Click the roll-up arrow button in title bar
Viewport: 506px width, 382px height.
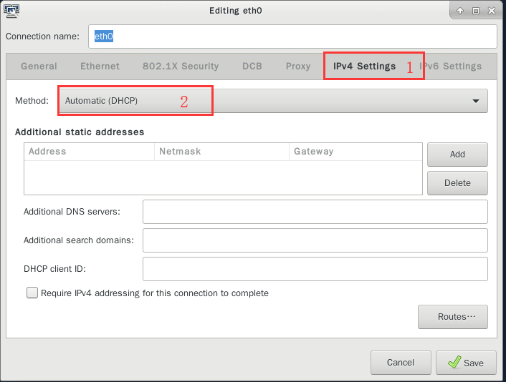460,11
